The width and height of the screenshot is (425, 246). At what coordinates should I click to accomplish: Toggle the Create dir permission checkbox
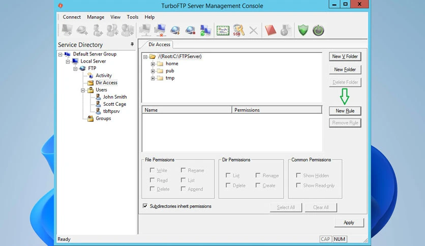point(258,186)
